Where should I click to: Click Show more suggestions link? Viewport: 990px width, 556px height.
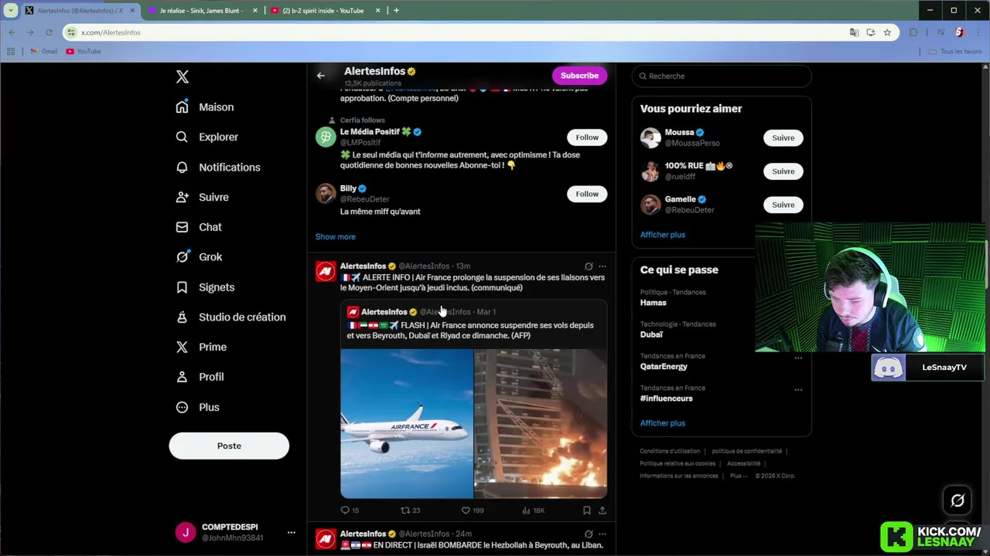click(x=335, y=237)
